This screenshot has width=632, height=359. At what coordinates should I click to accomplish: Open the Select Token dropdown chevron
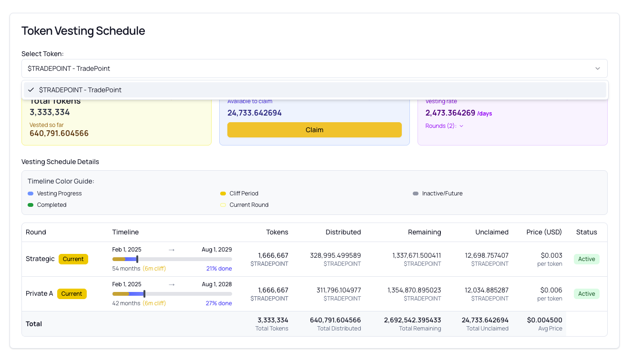tap(598, 68)
